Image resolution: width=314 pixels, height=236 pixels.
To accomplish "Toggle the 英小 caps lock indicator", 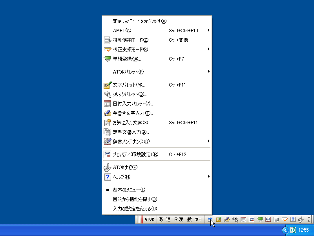I will click(x=198, y=219).
